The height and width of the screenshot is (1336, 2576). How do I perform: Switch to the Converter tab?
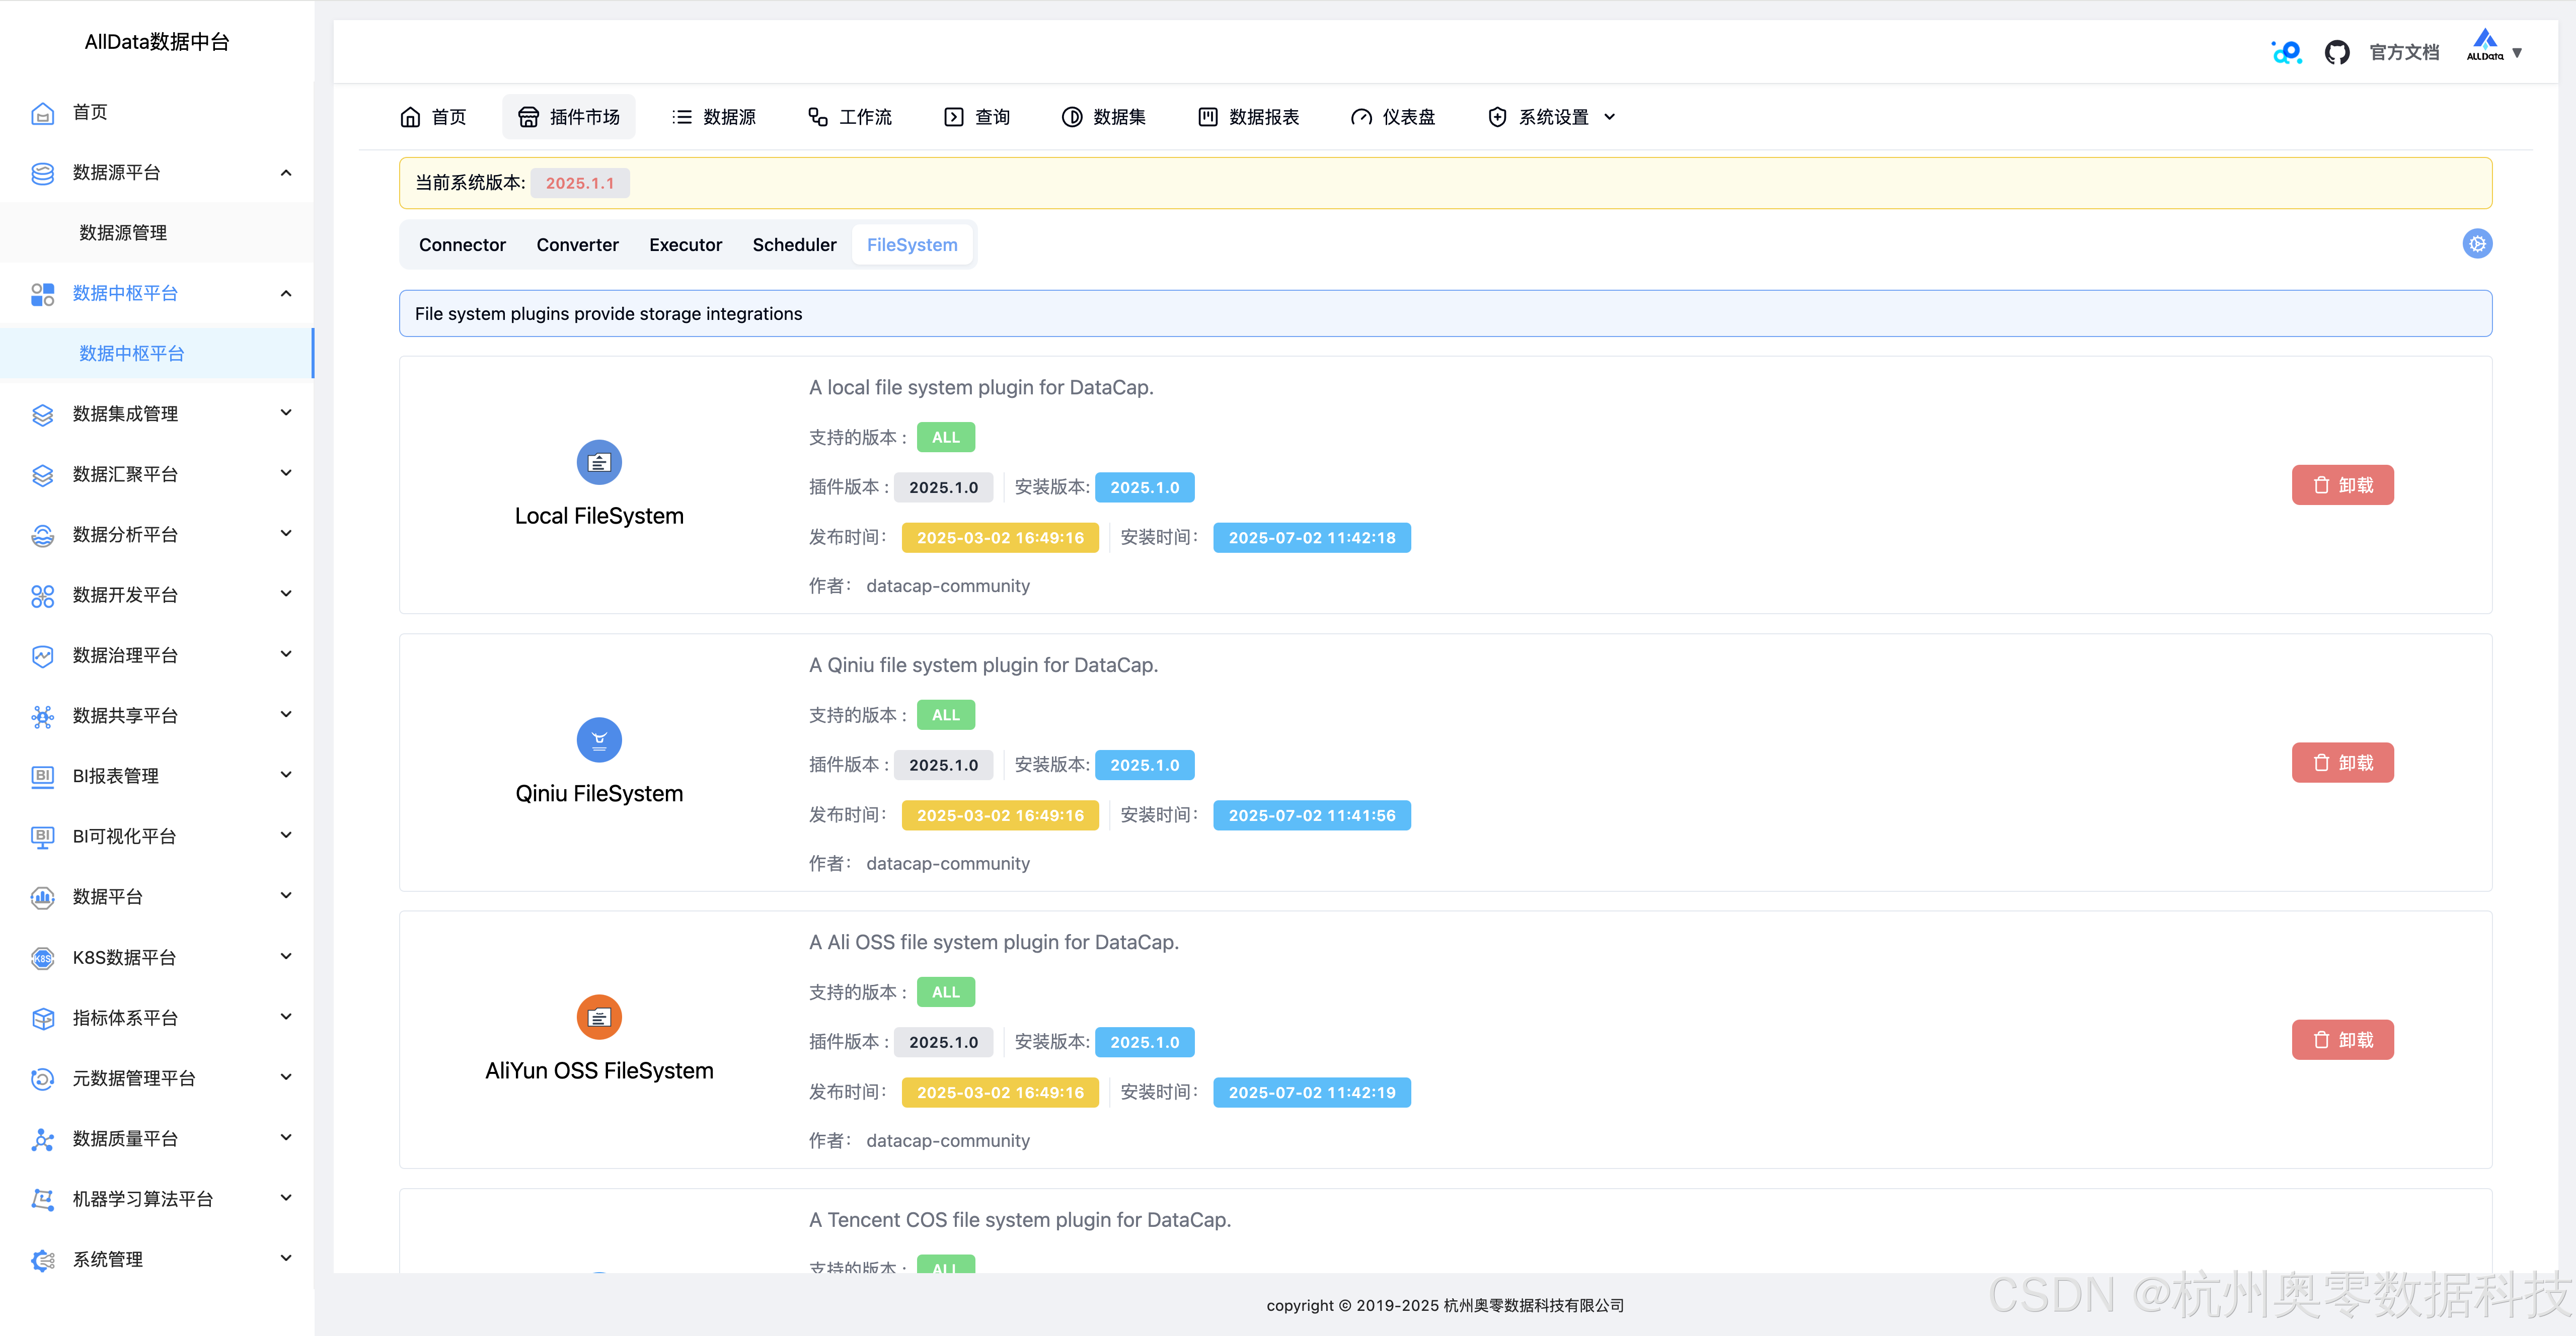[577, 245]
